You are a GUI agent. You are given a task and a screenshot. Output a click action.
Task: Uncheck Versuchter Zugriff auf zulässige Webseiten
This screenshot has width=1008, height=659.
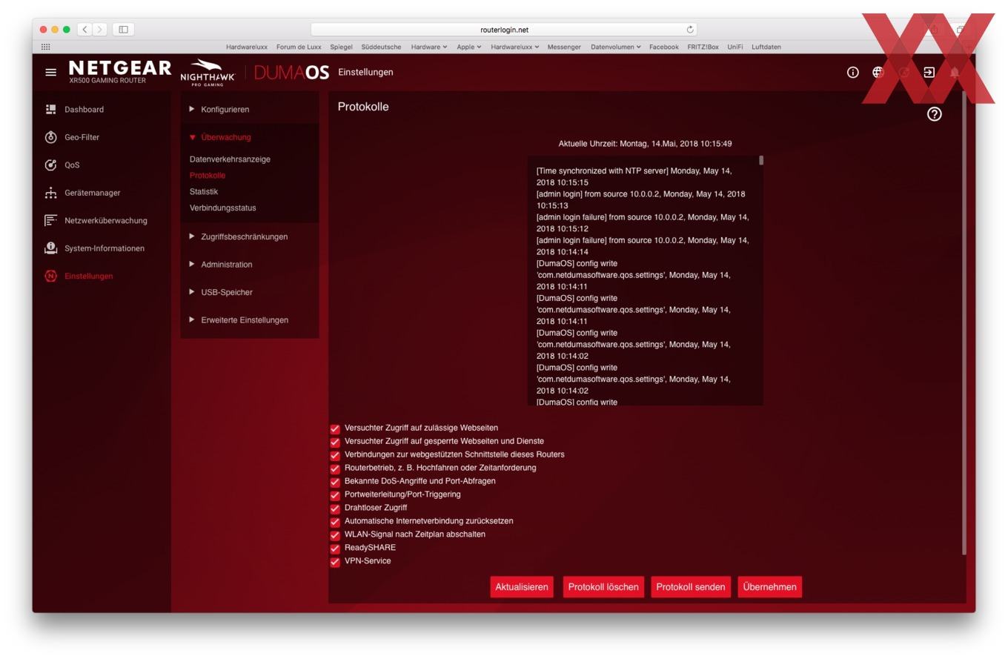[335, 428]
